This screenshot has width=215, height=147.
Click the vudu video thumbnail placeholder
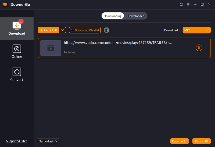[x=51, y=48]
